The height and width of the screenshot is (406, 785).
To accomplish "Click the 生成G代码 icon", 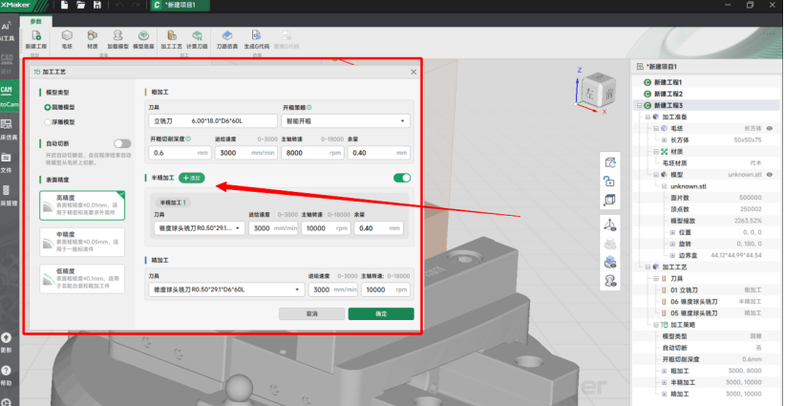I will [257, 37].
